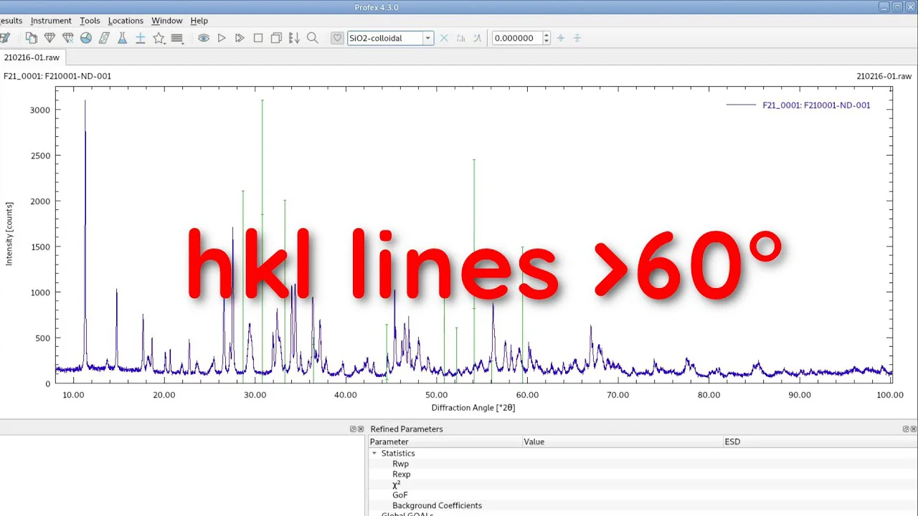Click the flask icon in toolbar
918x516 pixels.
(123, 38)
